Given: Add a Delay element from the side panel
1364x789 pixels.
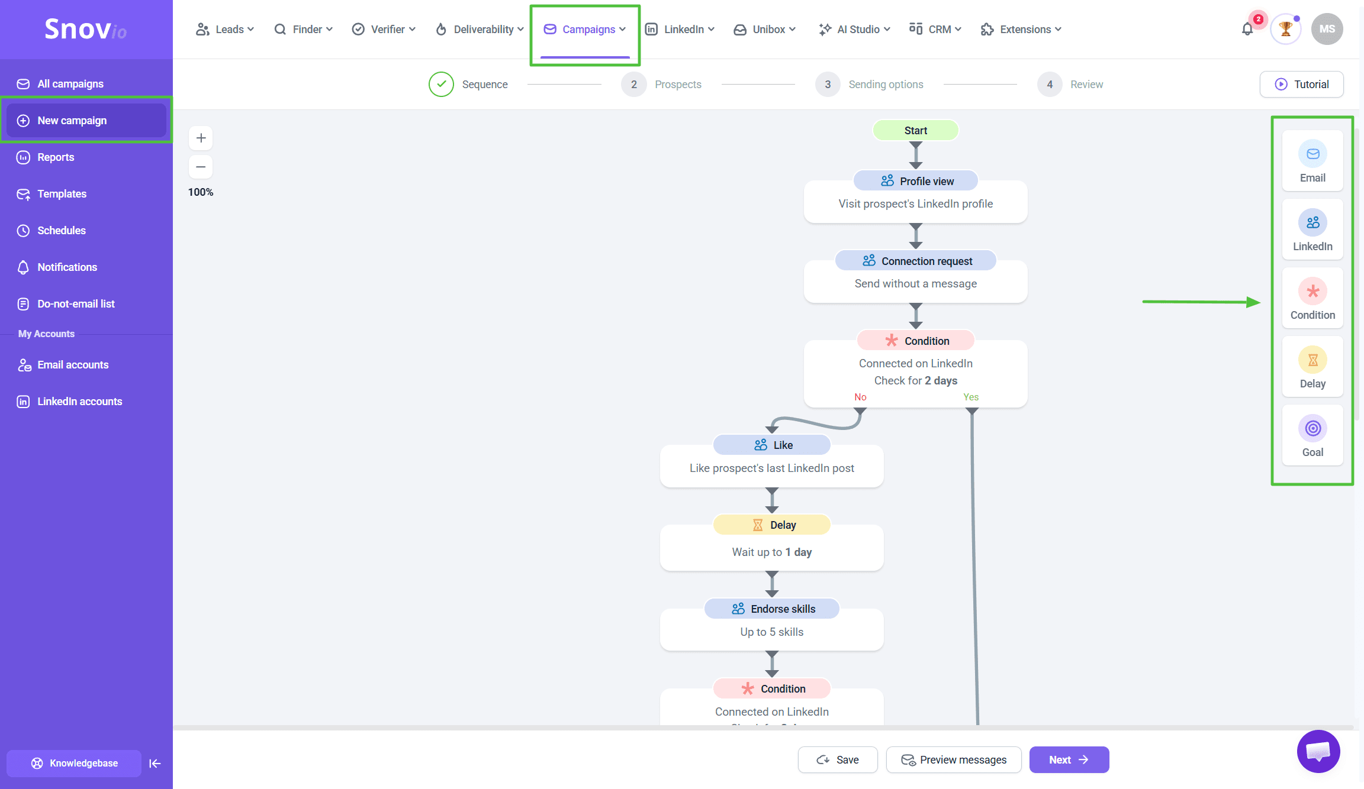Looking at the screenshot, I should (x=1312, y=367).
